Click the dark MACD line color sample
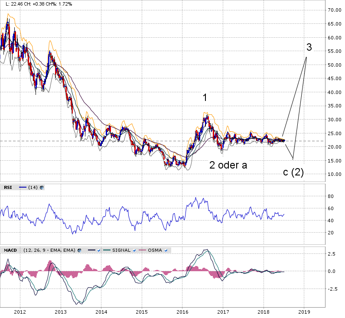 tap(91, 250)
